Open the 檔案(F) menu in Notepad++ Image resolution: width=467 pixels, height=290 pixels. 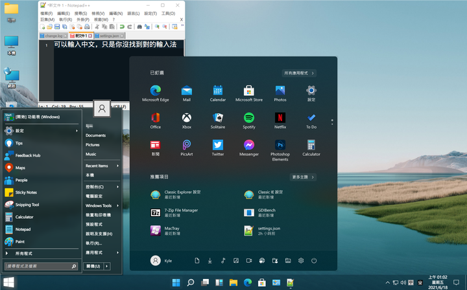pyautogui.click(x=47, y=14)
